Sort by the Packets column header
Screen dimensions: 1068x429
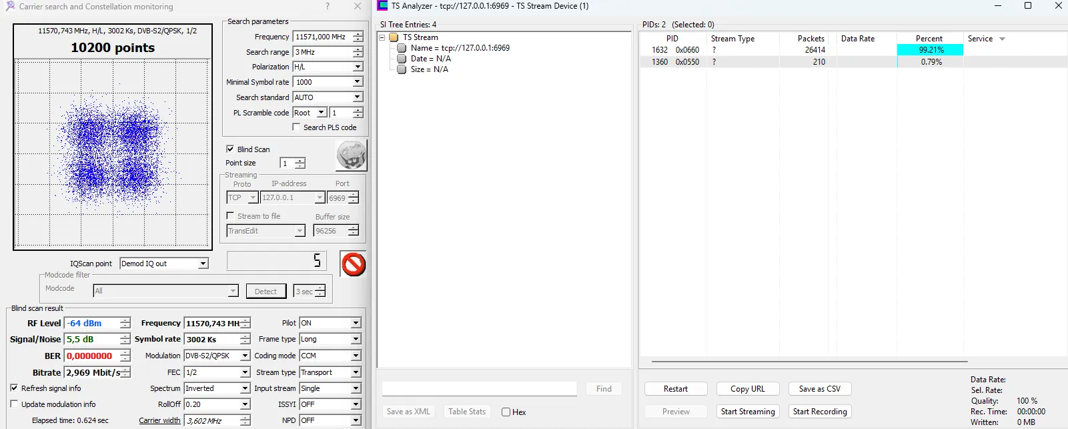tap(811, 39)
